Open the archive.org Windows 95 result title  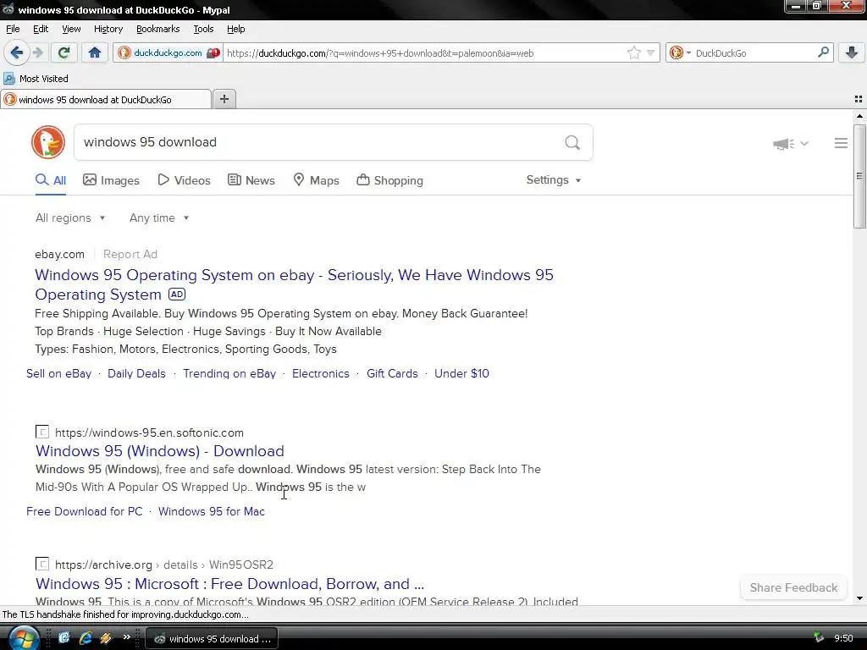click(230, 584)
